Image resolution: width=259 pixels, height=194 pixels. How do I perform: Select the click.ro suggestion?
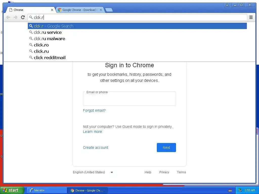(137, 45)
